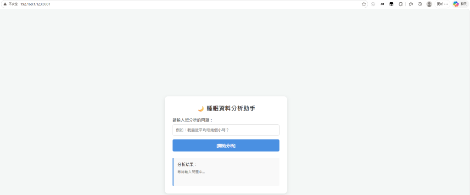This screenshot has height=195, width=470.
Task: Click the 分析結果 label
Action: (187, 164)
